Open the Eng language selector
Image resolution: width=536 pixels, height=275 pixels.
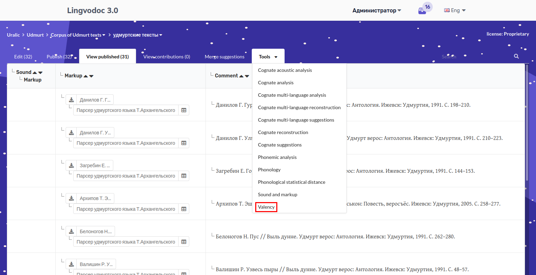tap(455, 10)
